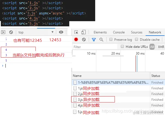This screenshot has height=116, width=165.
Task: Toggle the console sidebar panel icon
Action: tap(3, 32)
